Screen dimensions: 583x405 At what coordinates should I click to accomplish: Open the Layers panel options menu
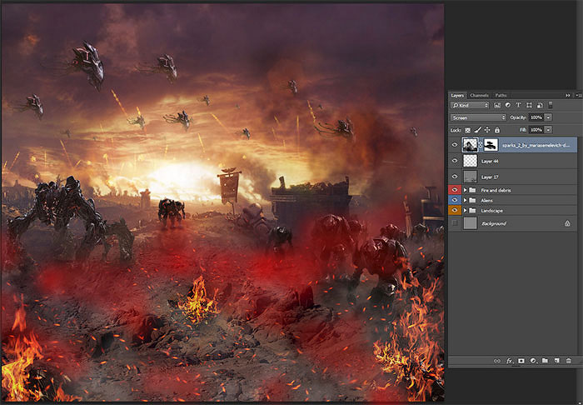coord(579,96)
